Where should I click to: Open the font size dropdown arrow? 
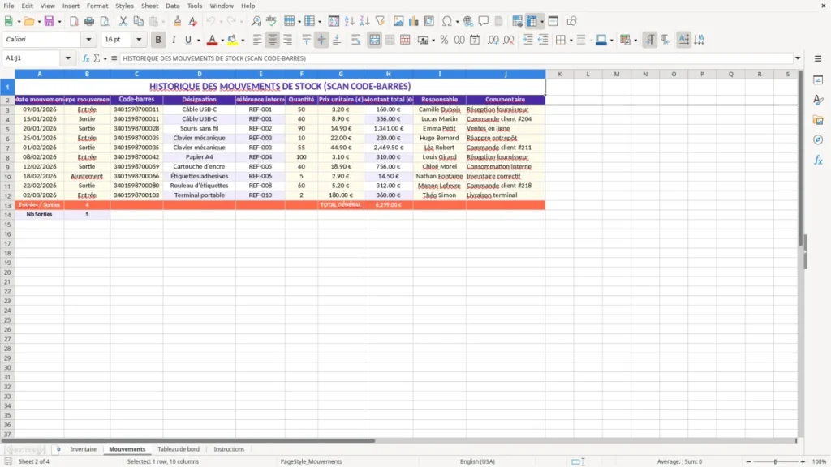[139, 39]
